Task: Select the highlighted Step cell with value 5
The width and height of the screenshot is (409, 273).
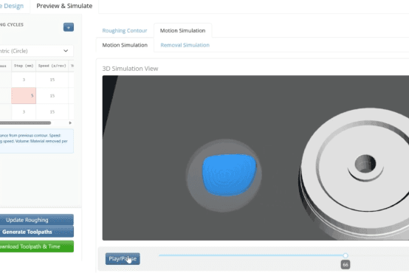Action: (24, 96)
